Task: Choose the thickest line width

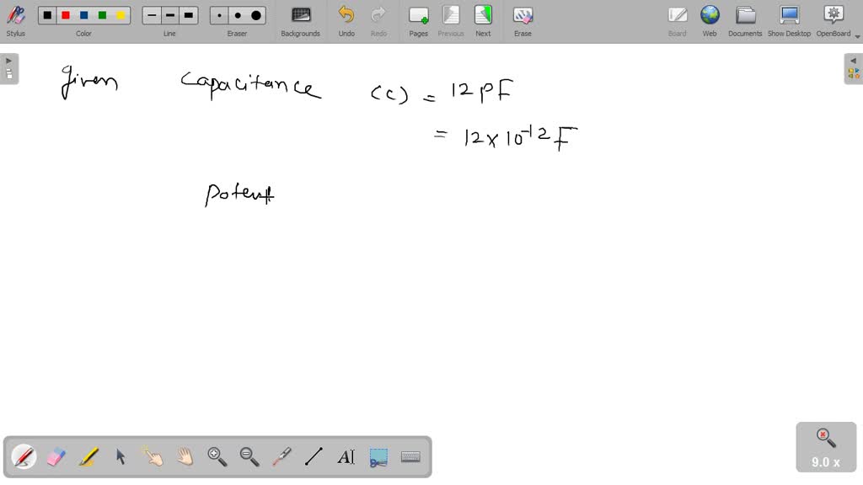Action: pyautogui.click(x=189, y=15)
